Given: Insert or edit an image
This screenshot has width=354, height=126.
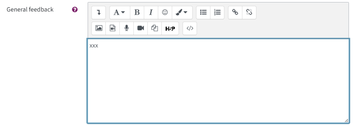Looking at the screenshot, I should (99, 28).
